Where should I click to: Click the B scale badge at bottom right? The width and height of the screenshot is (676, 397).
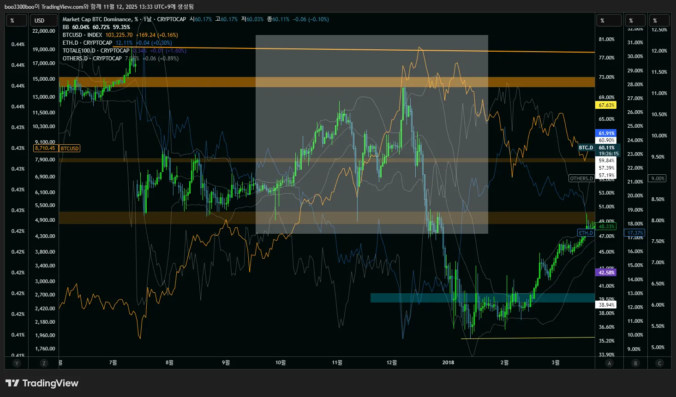635,363
